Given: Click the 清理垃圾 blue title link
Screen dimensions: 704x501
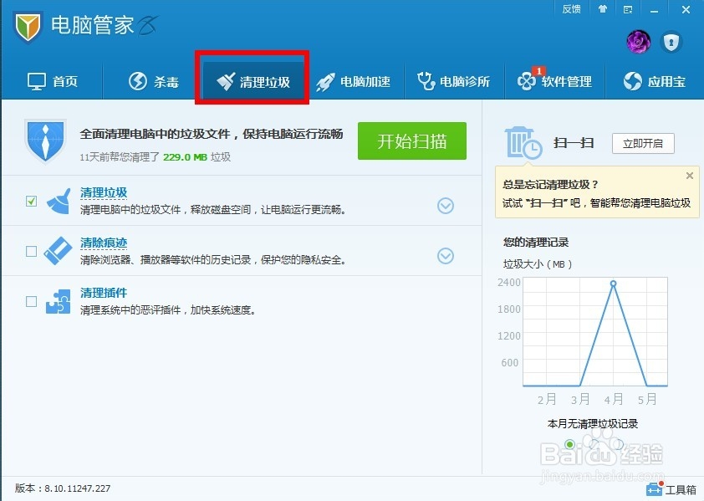Looking at the screenshot, I should point(104,192).
